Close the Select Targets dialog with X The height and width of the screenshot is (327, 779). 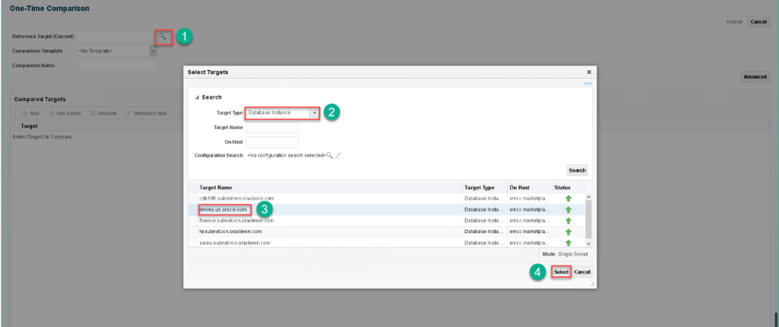[589, 72]
